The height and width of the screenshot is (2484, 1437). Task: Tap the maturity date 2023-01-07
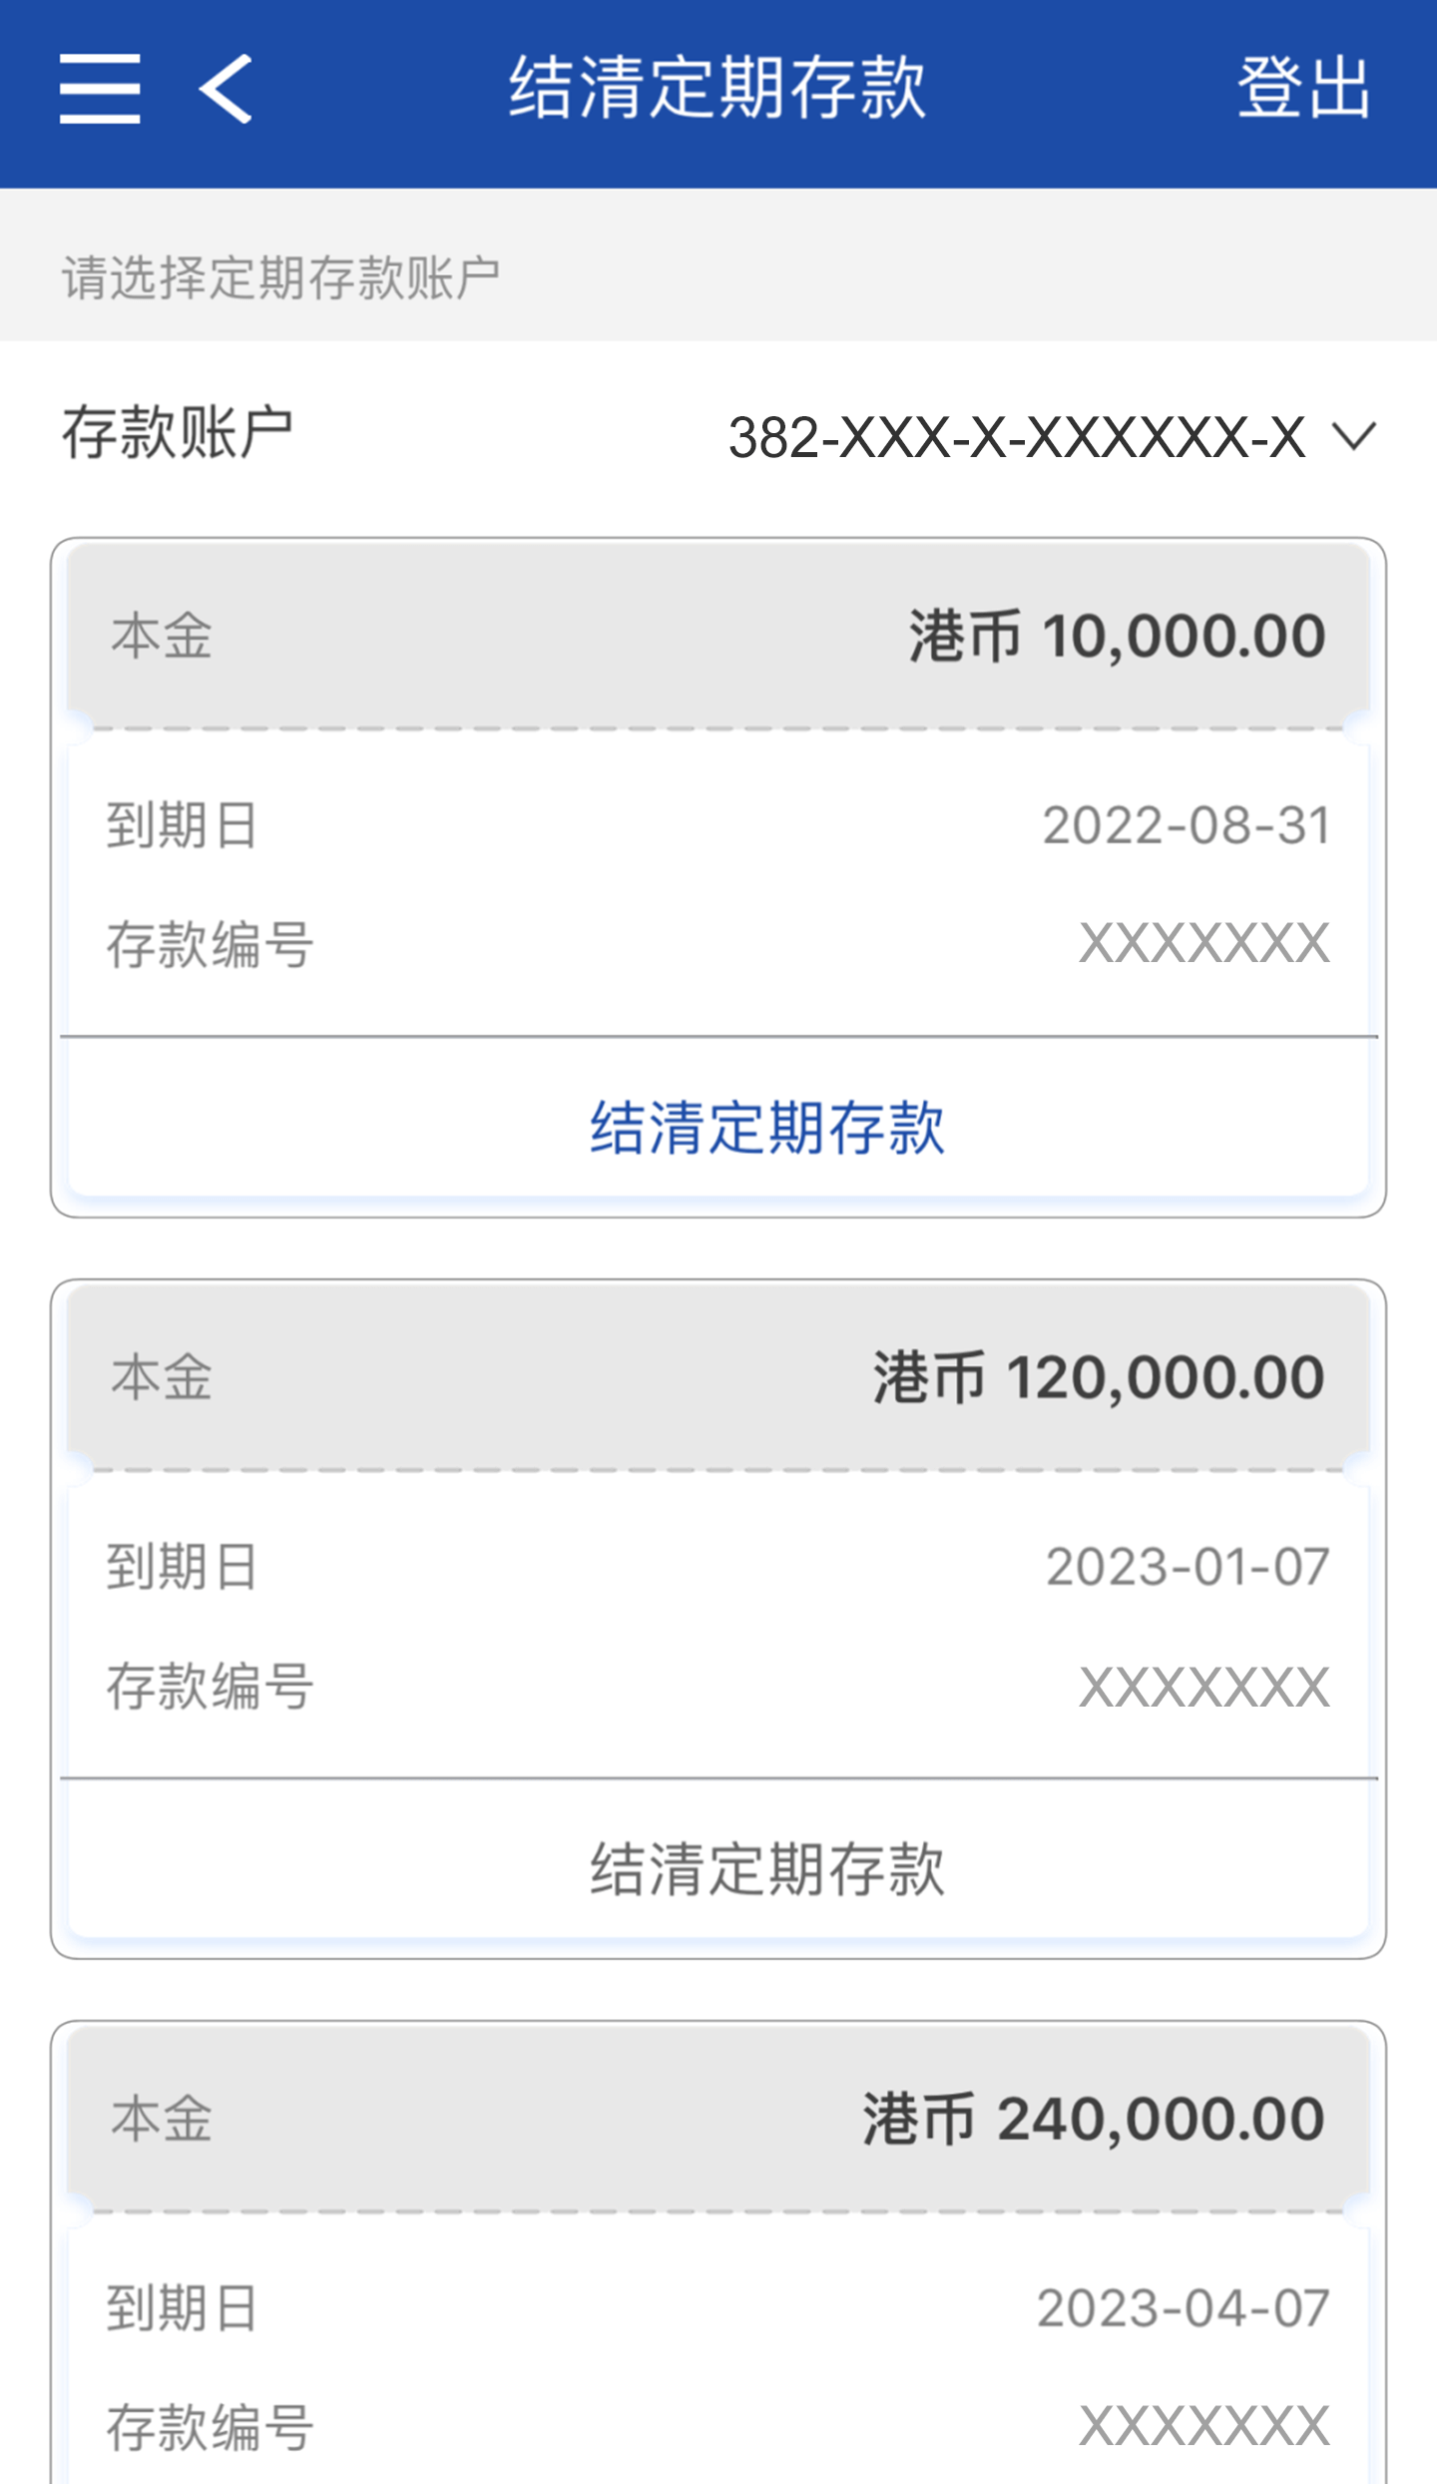(x=1187, y=1568)
